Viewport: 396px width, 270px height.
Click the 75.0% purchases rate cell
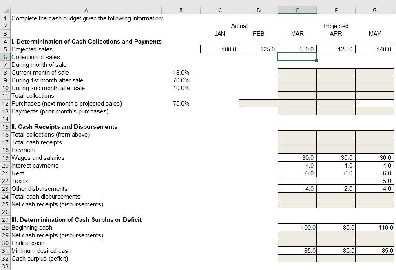(181, 103)
